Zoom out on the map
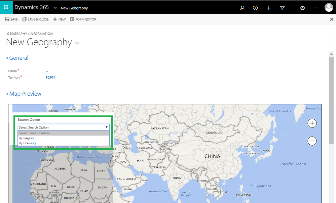This screenshot has height=203, width=336. click(x=312, y=141)
